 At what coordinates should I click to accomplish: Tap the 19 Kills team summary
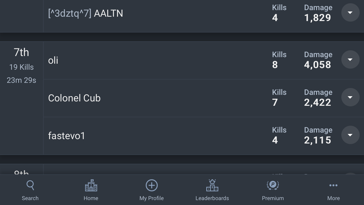click(22, 67)
